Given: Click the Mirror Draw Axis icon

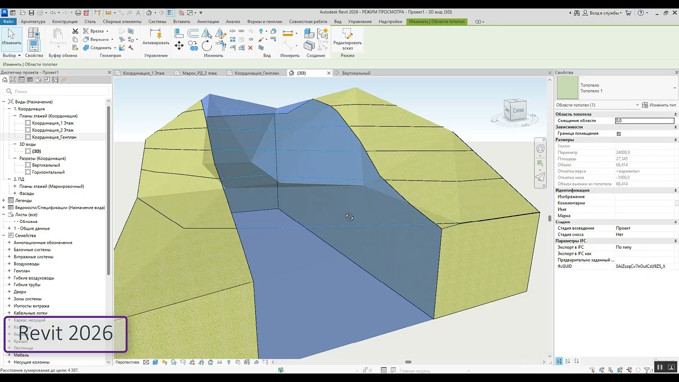Looking at the screenshot, I should [x=220, y=33].
